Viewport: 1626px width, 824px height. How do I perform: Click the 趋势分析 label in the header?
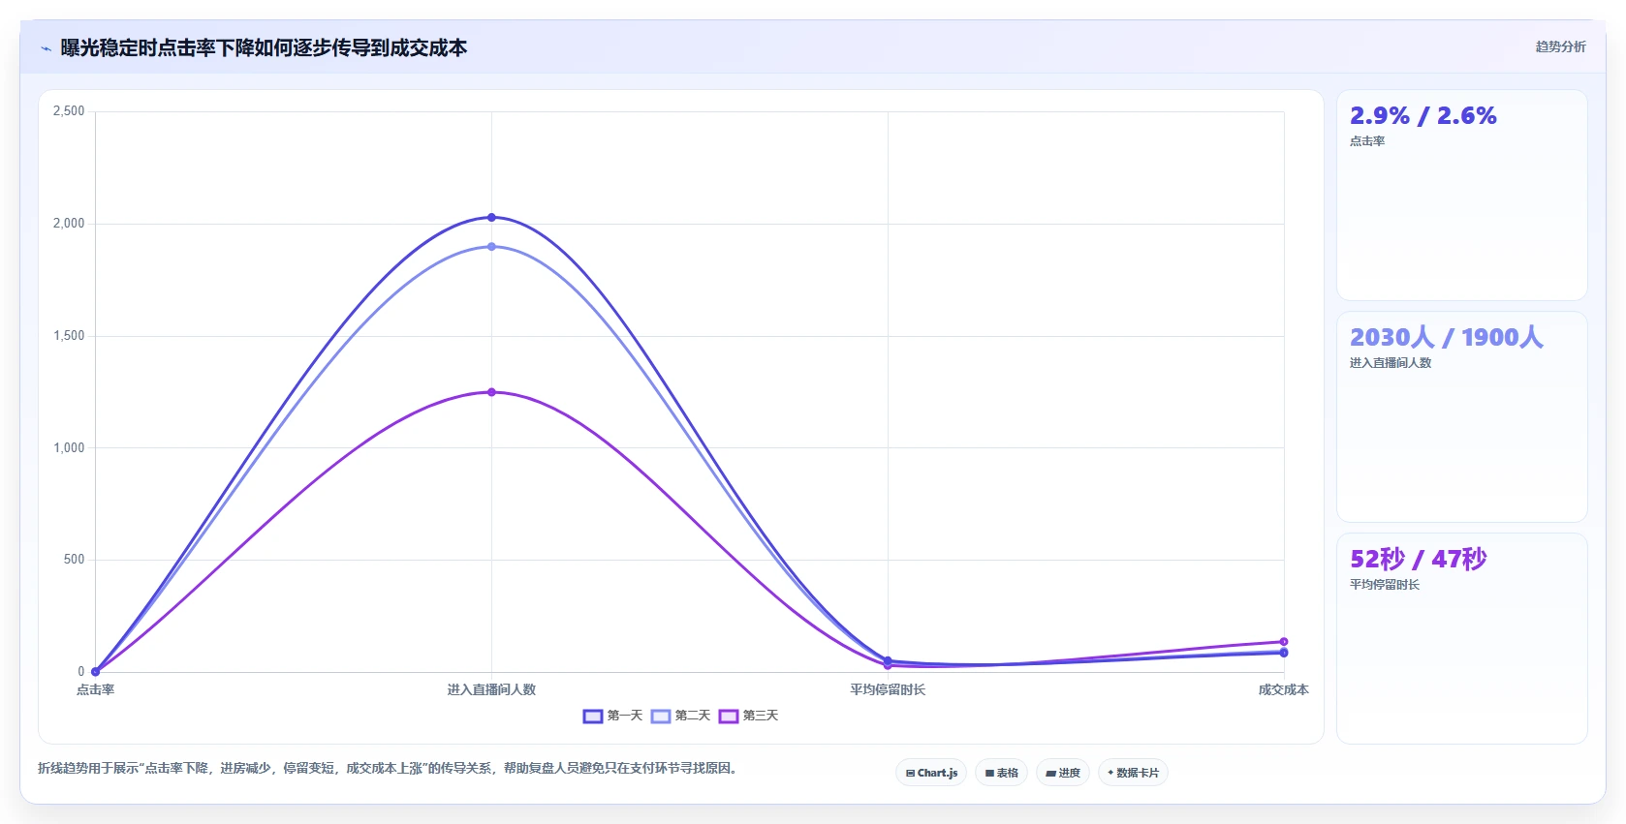pos(1560,46)
